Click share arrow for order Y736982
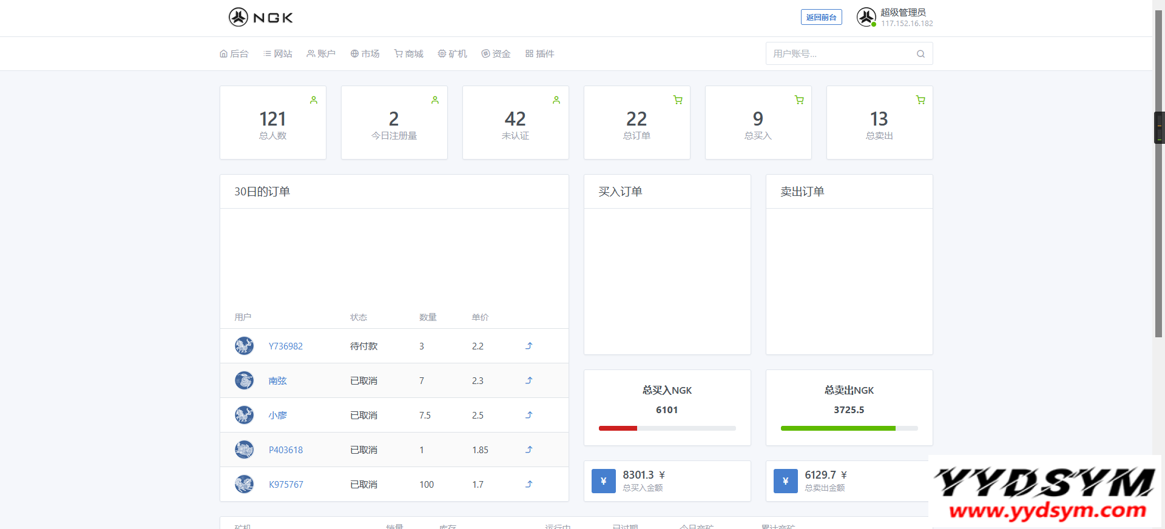This screenshot has height=529, width=1165. coord(528,346)
